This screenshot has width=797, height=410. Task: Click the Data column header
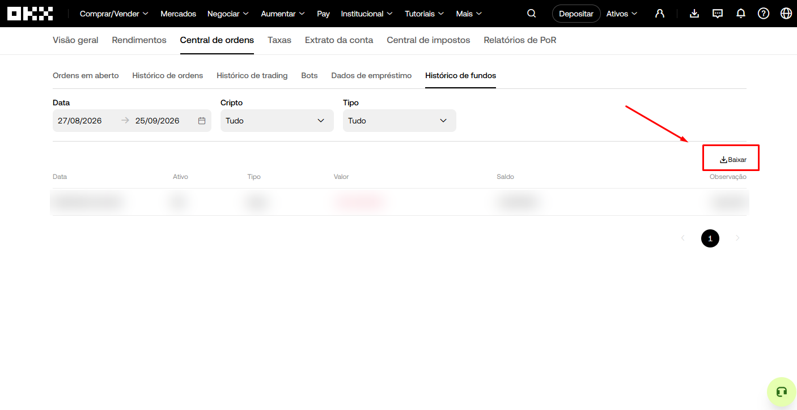click(60, 177)
